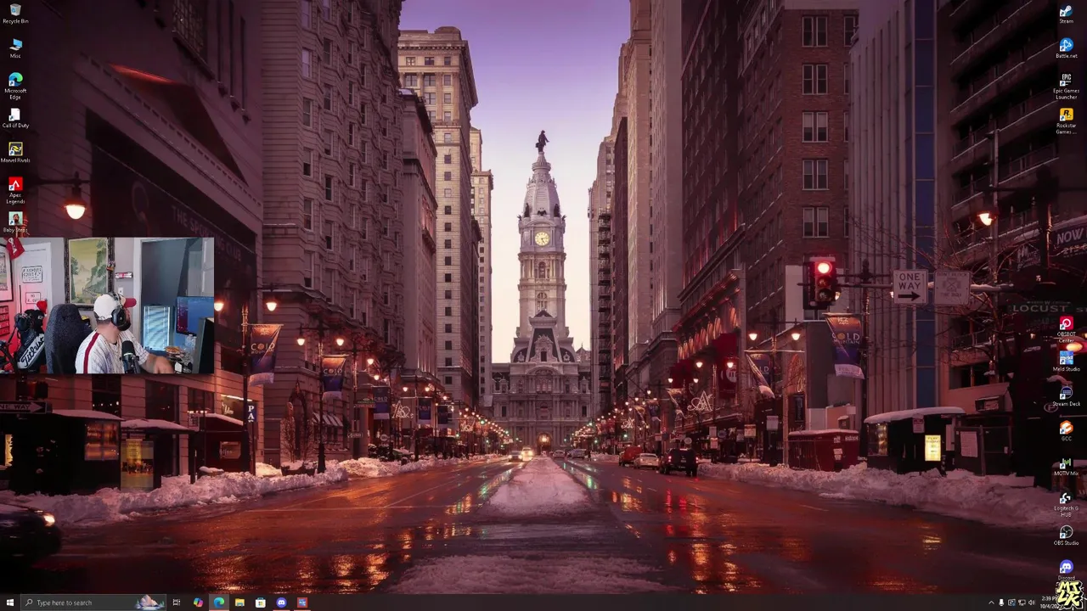Click the taskbar search box
Image resolution: width=1087 pixels, height=611 pixels.
[93, 603]
